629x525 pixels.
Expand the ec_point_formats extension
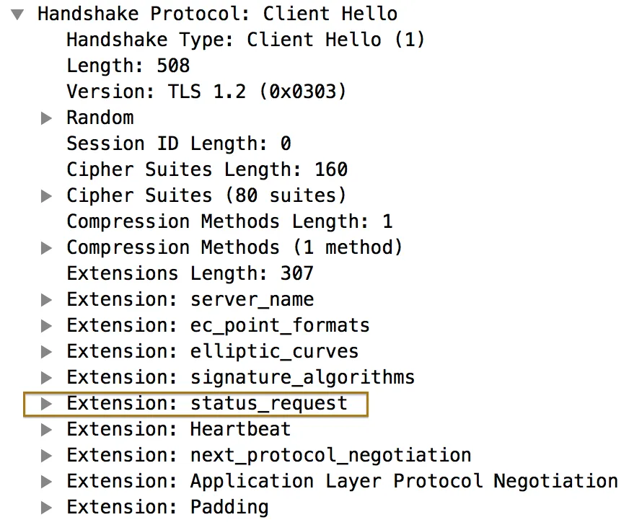(47, 326)
